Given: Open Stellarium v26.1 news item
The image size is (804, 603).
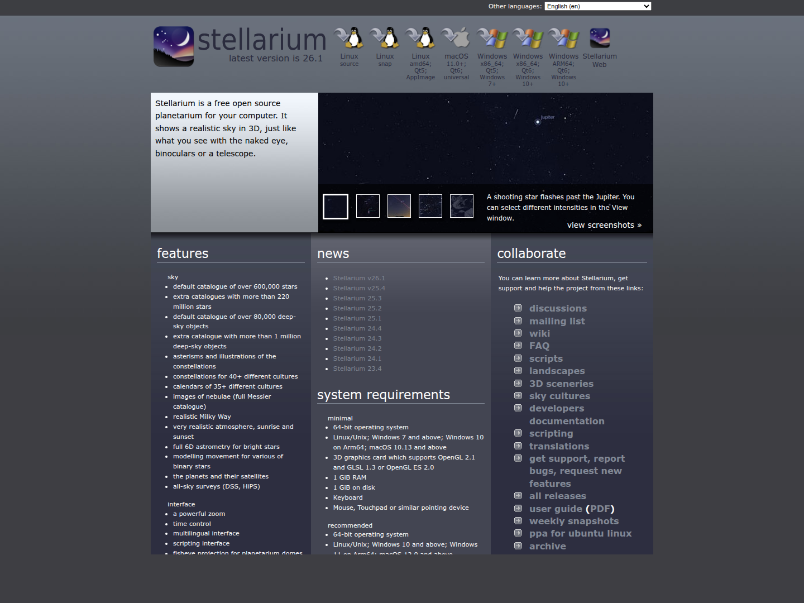Looking at the screenshot, I should pyautogui.click(x=359, y=278).
